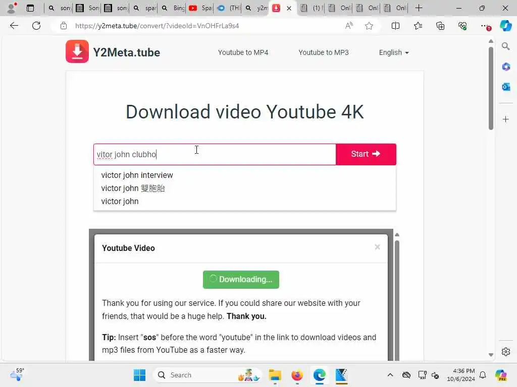The image size is (517, 387).
Task: Click the dialog inner scrollbar thumb
Action: click(x=397, y=300)
